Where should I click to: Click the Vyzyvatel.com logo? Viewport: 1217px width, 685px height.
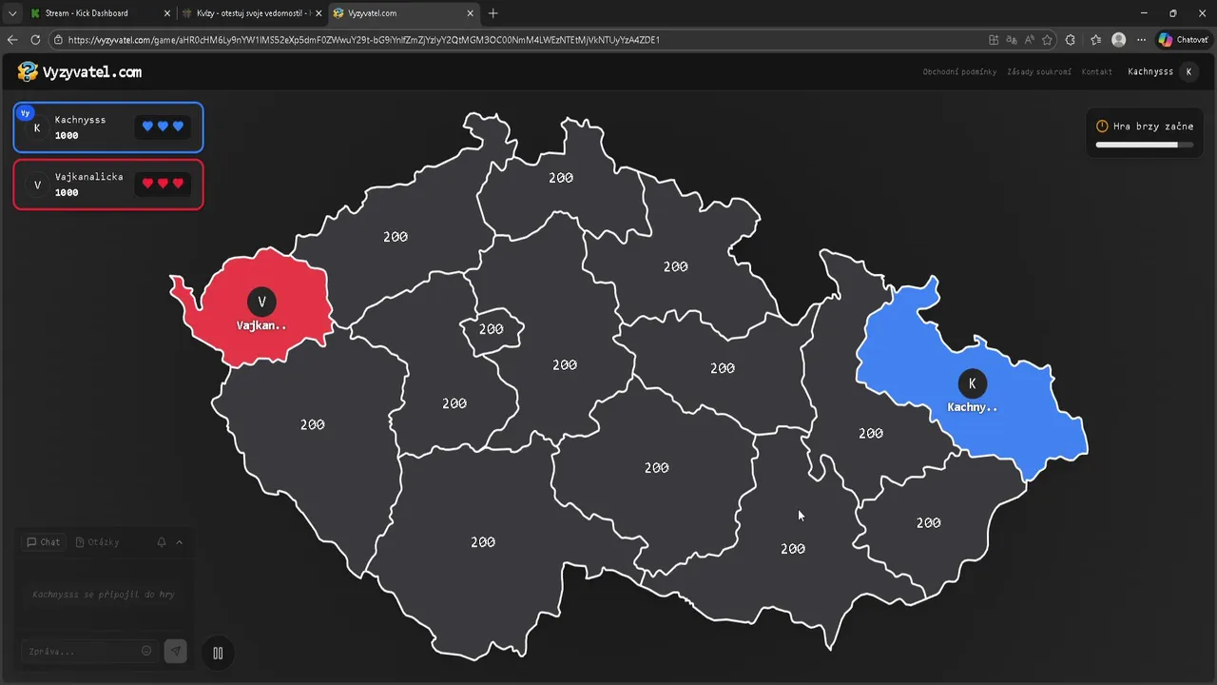(x=80, y=71)
